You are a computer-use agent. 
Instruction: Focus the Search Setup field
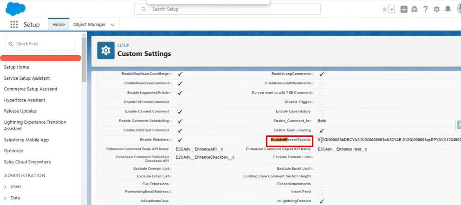[227, 9]
